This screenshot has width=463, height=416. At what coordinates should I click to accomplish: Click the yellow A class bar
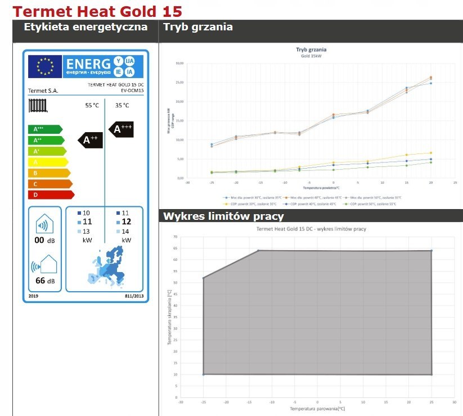(x=48, y=162)
